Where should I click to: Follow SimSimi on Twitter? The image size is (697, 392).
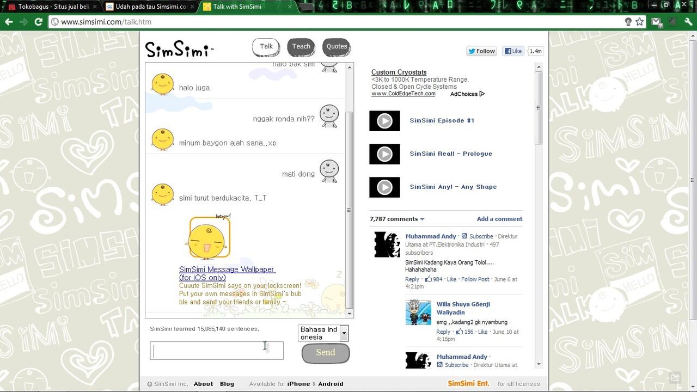[x=481, y=51]
